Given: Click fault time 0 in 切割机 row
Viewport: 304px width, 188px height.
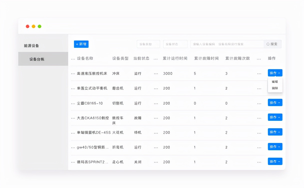Looking at the screenshot, I should 195,103.
